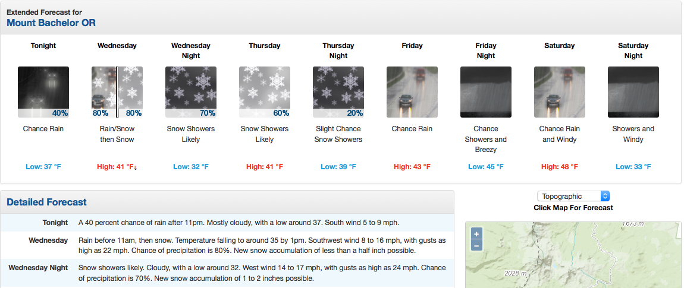This screenshot has height=288, width=684.
Task: Click the Mount Bachelor OR heading
Action: pos(51,23)
